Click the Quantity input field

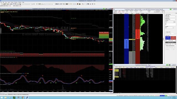(170, 22)
